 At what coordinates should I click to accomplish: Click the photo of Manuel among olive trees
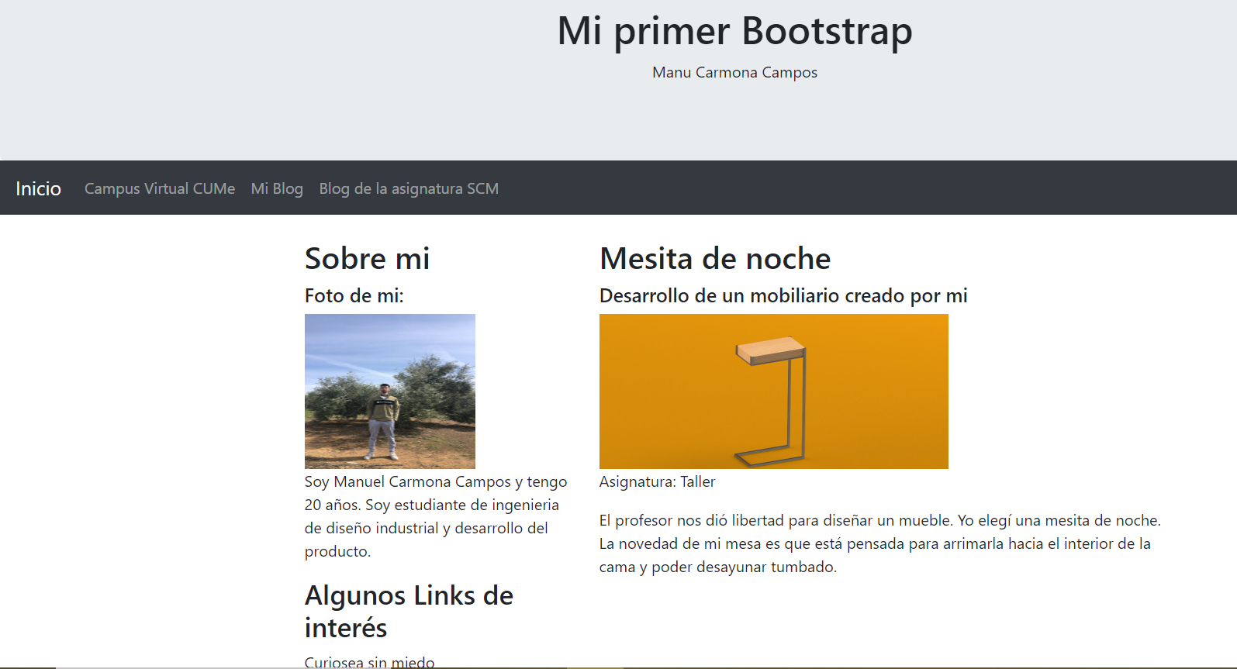tap(390, 391)
